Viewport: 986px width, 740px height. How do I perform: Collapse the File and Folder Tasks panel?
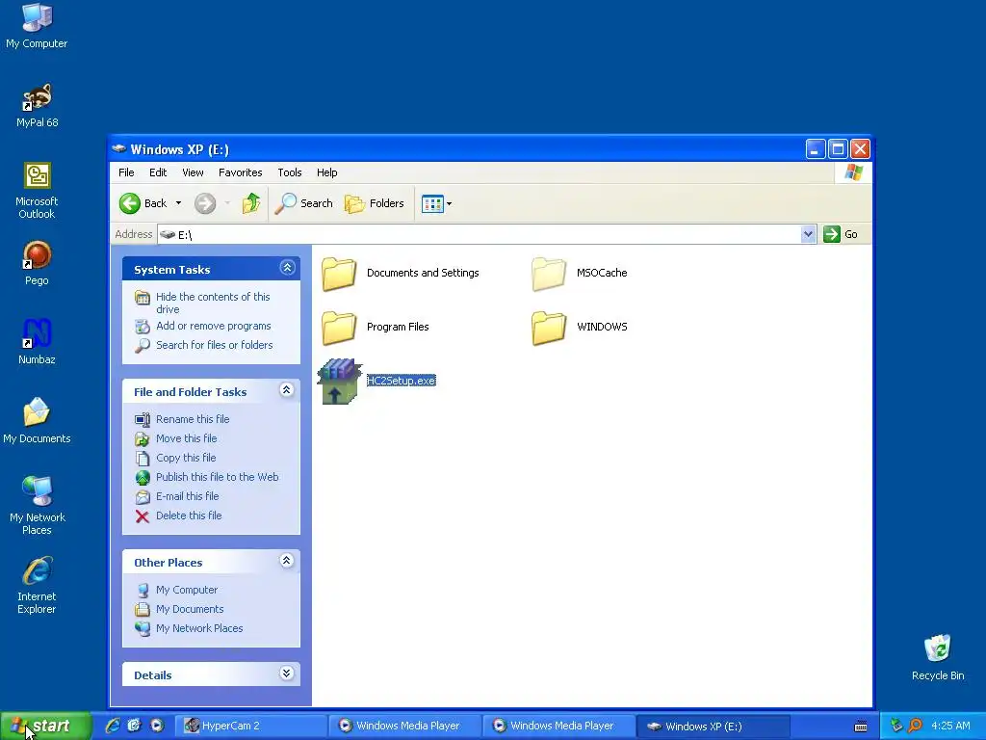287,390
